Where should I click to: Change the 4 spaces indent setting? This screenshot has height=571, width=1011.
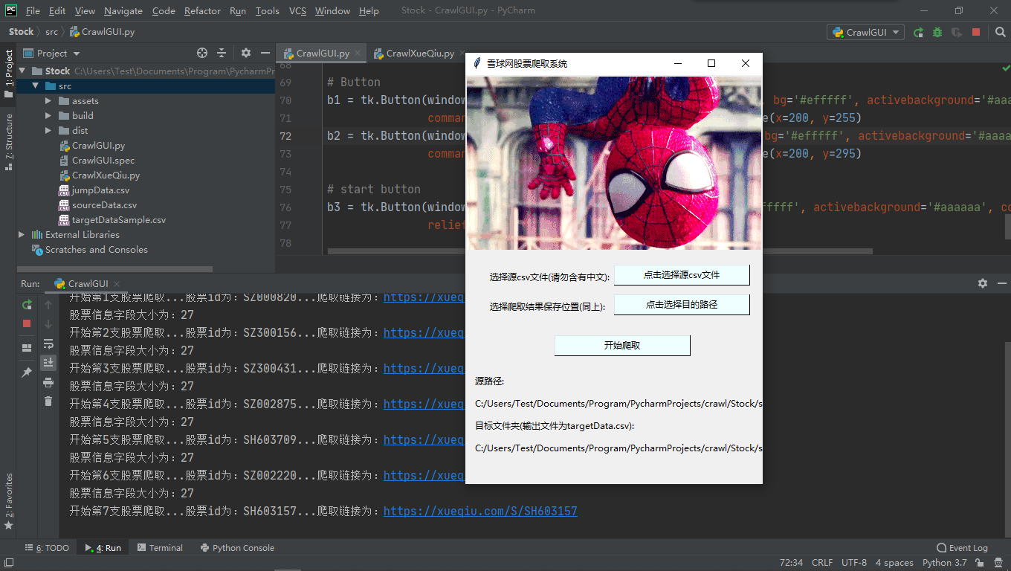(894, 563)
